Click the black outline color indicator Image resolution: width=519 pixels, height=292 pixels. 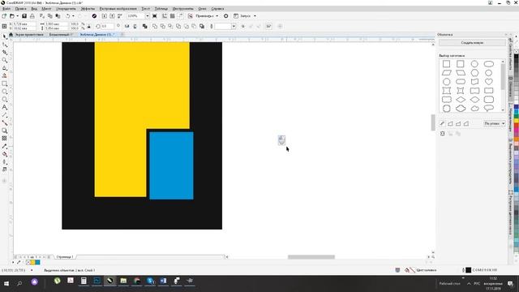point(469,270)
